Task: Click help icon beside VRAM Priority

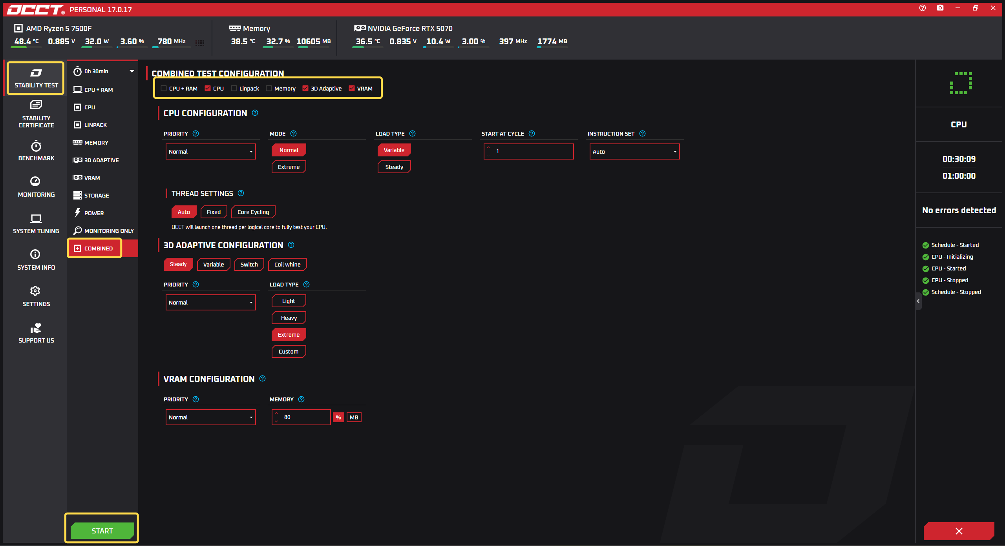Action: click(196, 399)
